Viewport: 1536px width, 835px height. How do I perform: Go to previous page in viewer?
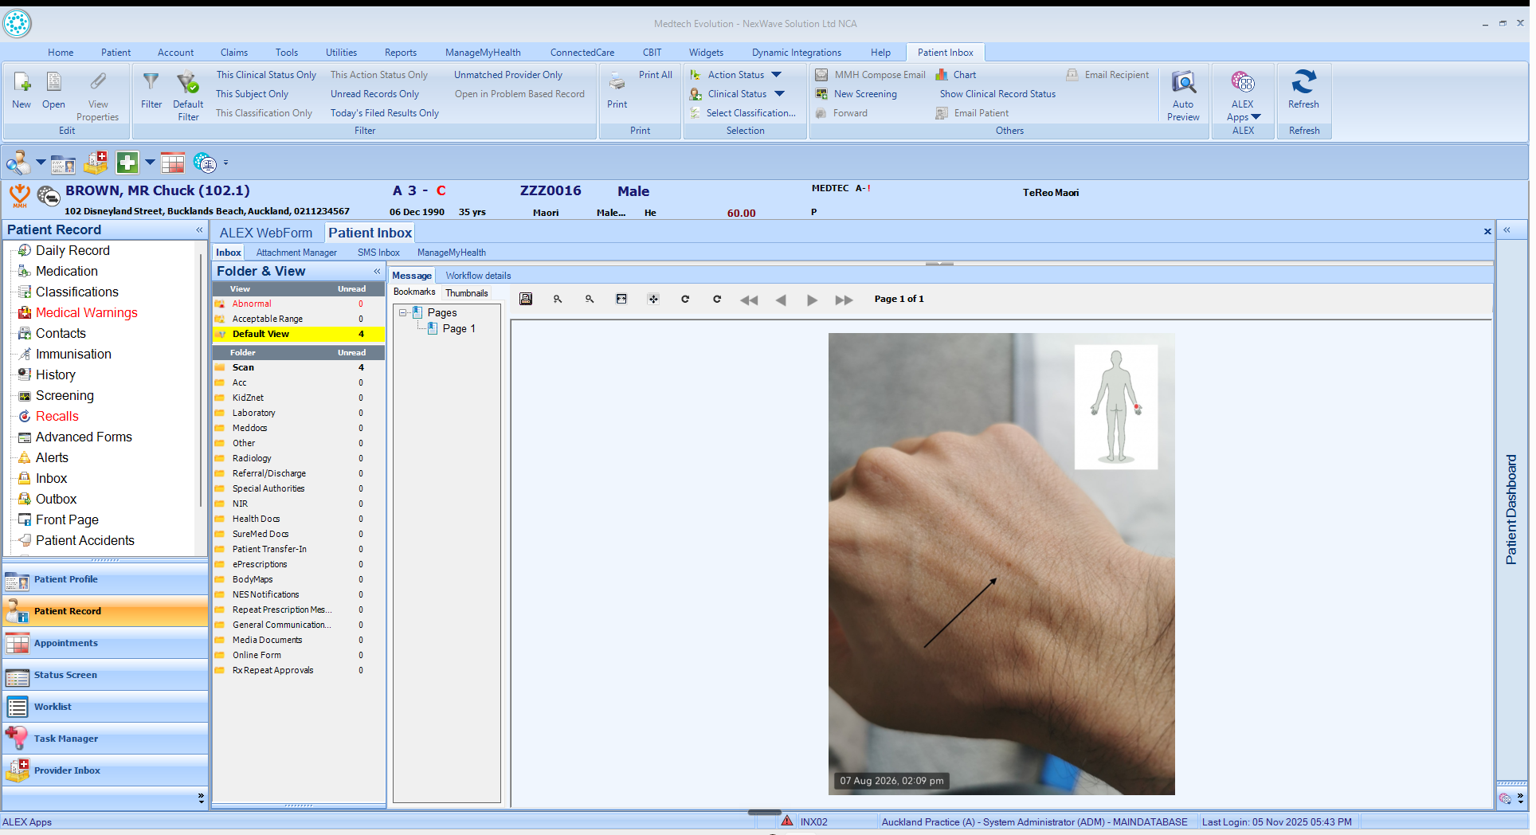(x=781, y=300)
